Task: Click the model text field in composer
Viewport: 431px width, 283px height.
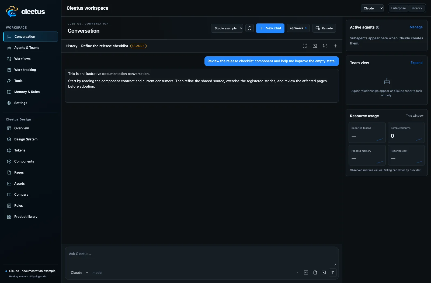Action: (98, 273)
